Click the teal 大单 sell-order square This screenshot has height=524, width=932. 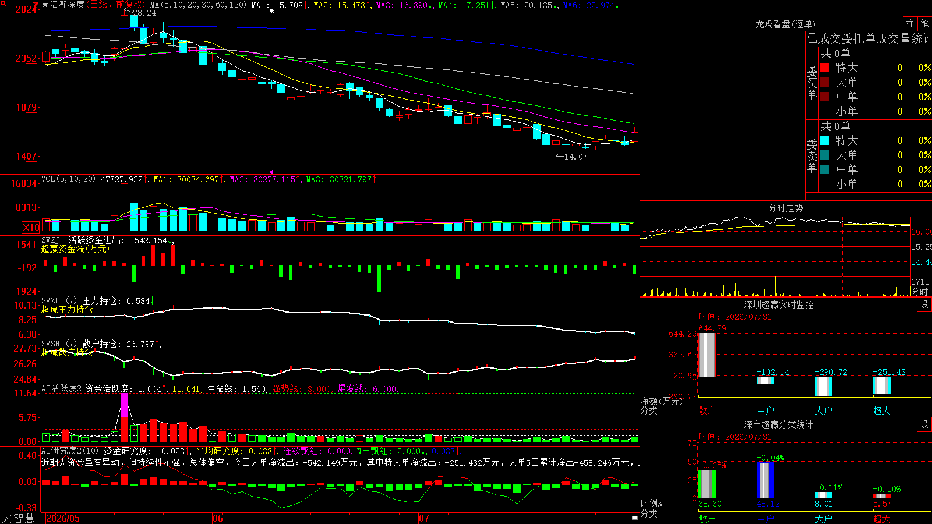click(825, 155)
